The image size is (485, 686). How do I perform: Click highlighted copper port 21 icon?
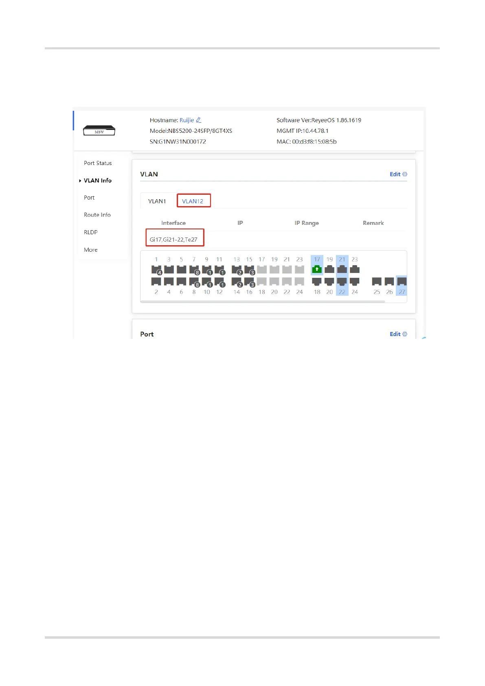[x=342, y=269]
